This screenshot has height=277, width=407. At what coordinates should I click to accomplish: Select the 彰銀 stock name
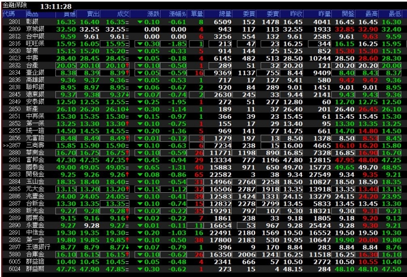tap(32, 22)
